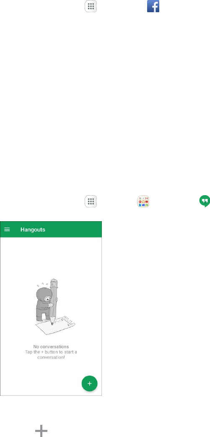Screen dimensions: 210x437
Task: Tap the Apps grid icon beside Facebook
Action: pyautogui.click(x=91, y=6)
